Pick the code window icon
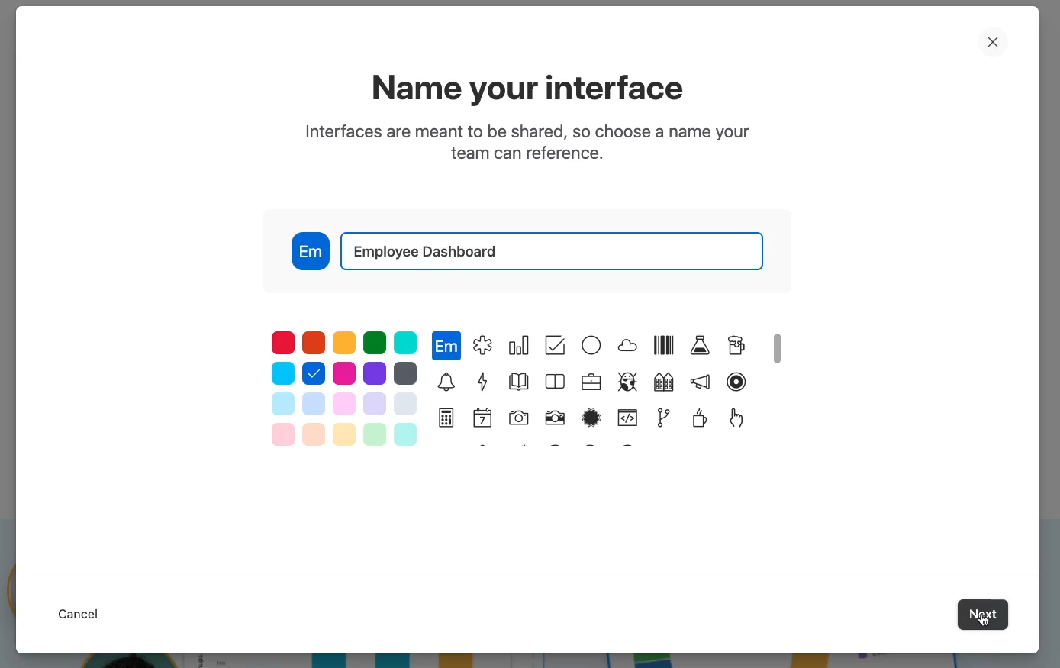This screenshot has height=668, width=1060. click(627, 418)
